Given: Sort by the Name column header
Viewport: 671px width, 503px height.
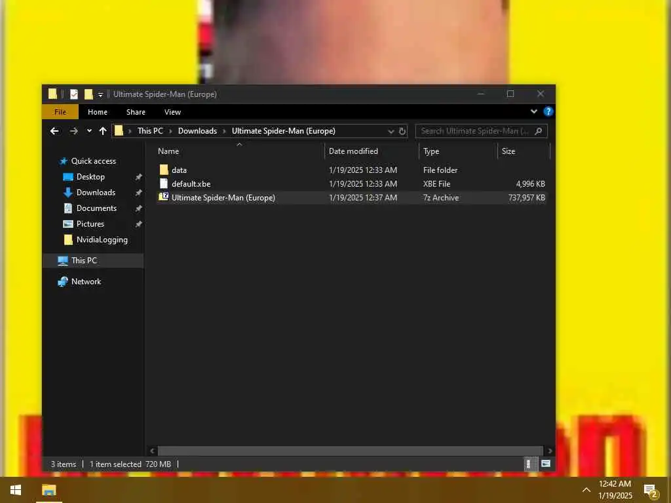Looking at the screenshot, I should [x=168, y=151].
